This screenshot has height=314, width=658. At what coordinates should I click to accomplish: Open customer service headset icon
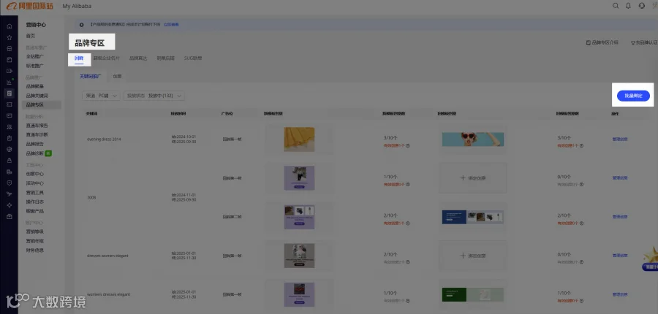[x=642, y=6]
